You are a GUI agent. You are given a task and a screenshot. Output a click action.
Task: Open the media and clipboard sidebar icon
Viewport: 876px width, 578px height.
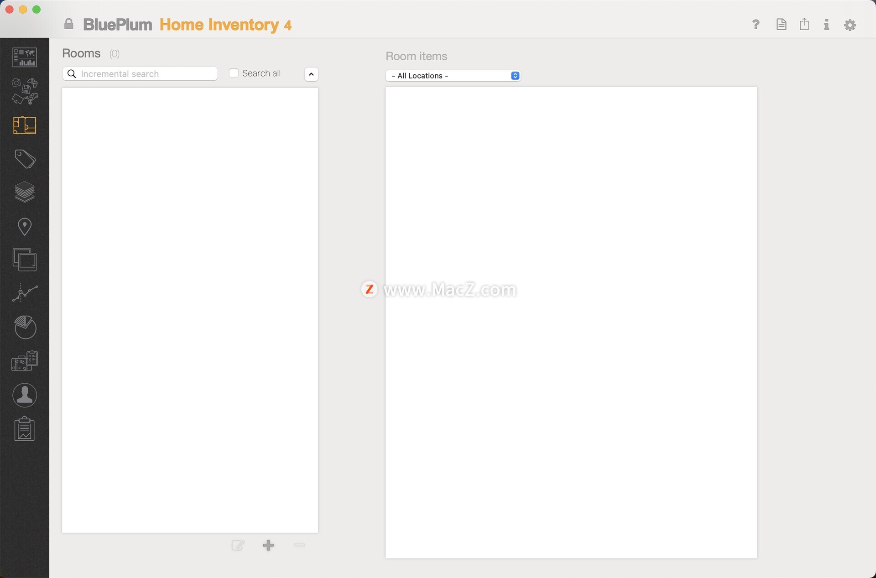coord(25,360)
